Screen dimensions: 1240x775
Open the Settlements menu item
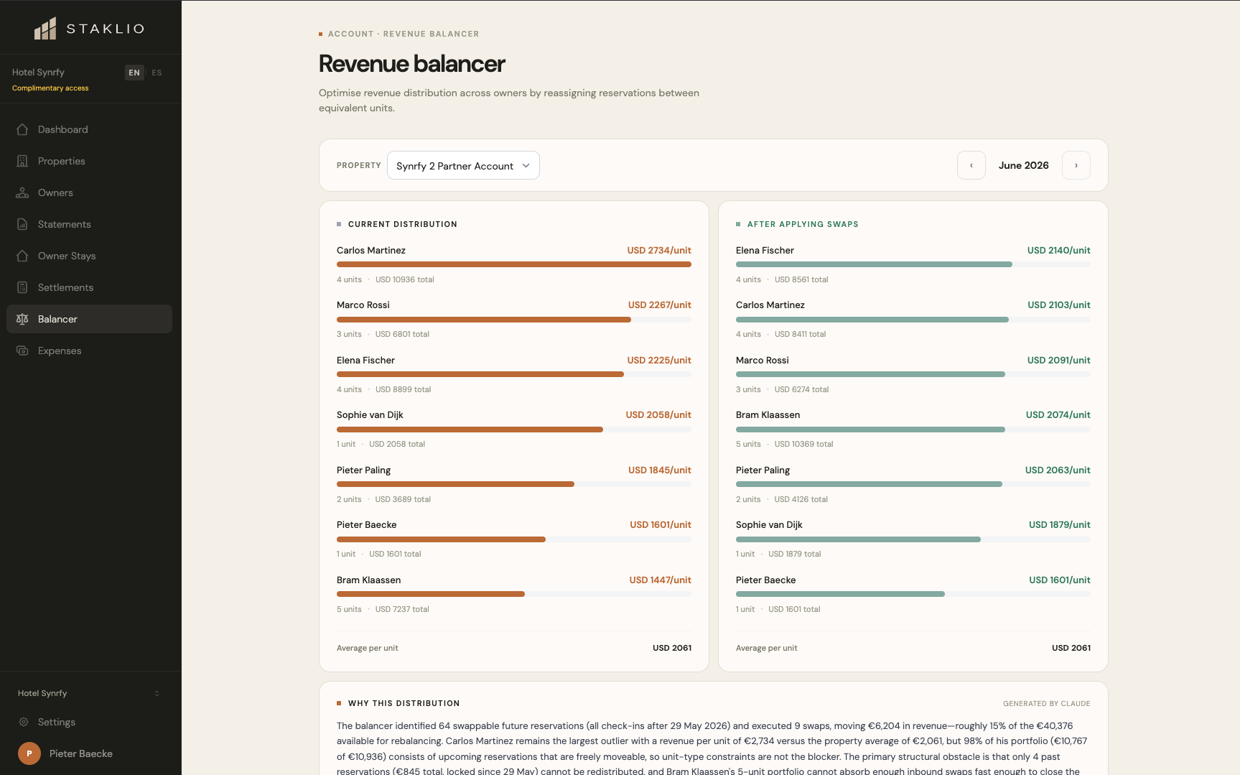89,287
